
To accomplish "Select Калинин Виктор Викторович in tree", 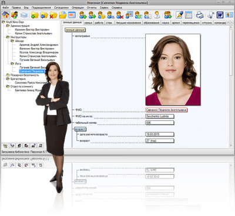I will 32,29.
